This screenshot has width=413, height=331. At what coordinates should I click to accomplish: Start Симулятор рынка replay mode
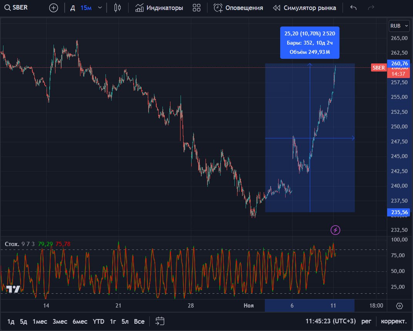coord(304,8)
